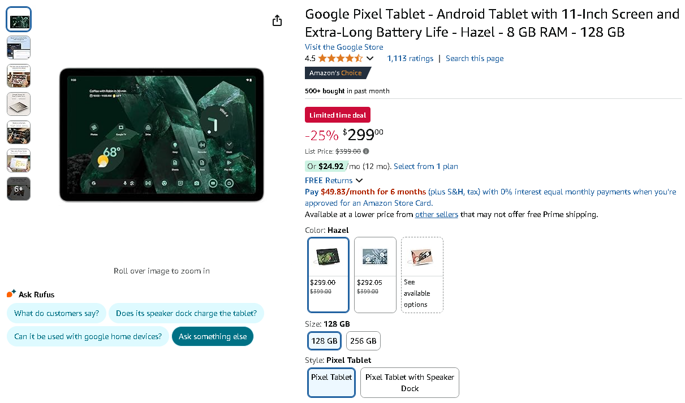Click the List Price info icon
Viewport: 685px width, 403px height.
[x=365, y=151]
